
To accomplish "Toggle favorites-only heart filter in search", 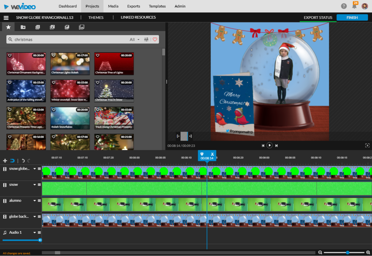I will tap(155, 39).
